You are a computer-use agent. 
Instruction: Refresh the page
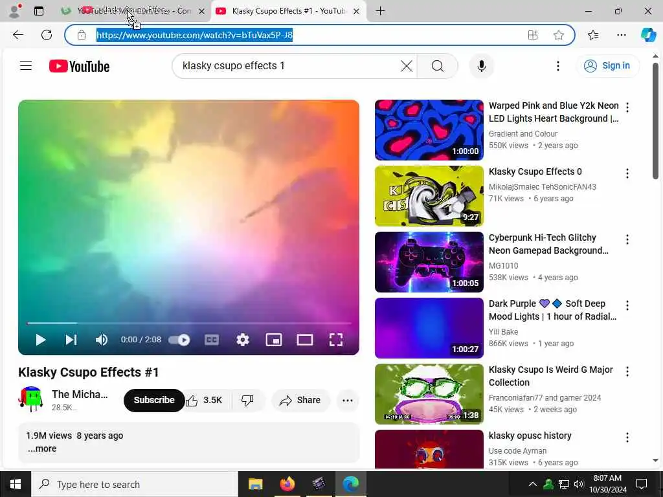click(x=47, y=35)
